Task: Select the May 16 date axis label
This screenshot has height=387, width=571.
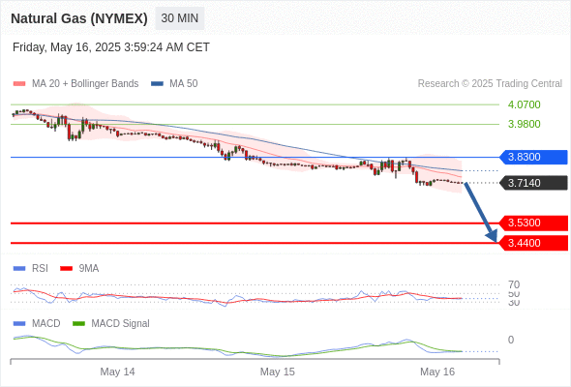Action: [x=437, y=372]
